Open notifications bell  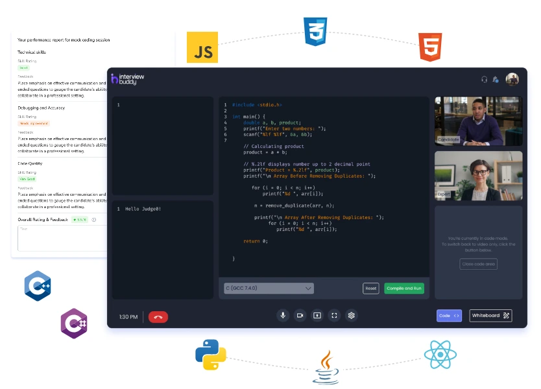(x=496, y=79)
